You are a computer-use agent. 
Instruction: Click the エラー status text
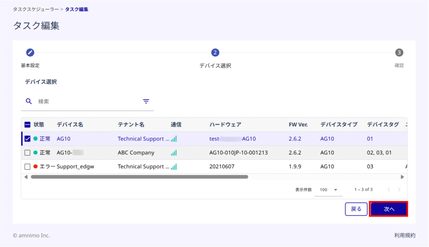tap(47, 167)
